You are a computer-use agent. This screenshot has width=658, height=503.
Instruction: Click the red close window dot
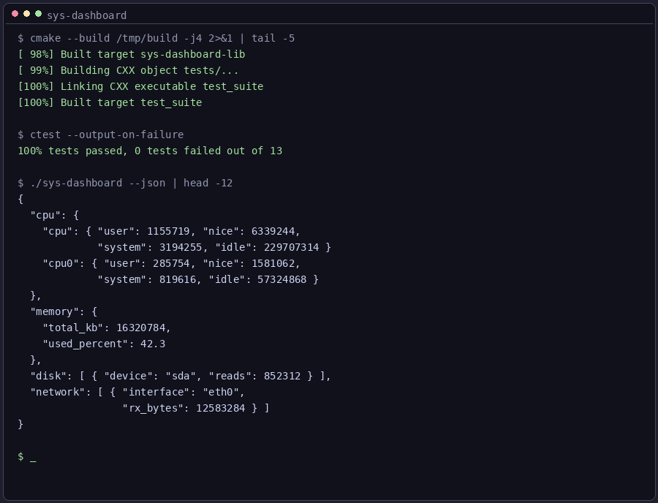[15, 14]
